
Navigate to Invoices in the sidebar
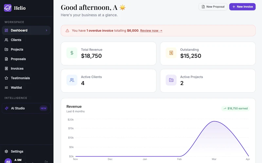tap(26, 69)
